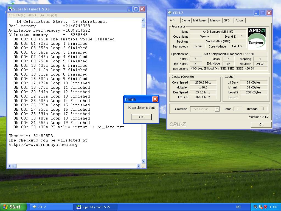
Task: Click the PI value output pi_data.txt line
Action: pyautogui.click(x=69, y=127)
